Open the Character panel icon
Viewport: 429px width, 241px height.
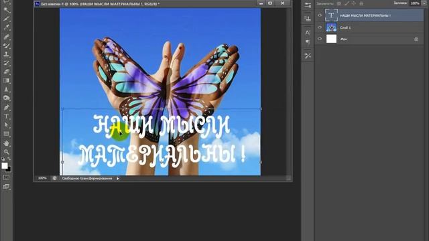[x=308, y=33]
